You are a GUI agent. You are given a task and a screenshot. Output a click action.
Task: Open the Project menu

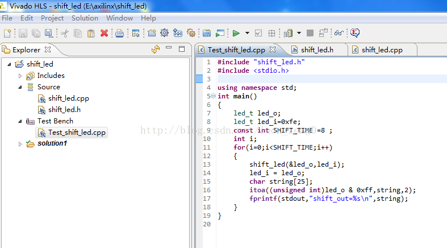(x=52, y=18)
